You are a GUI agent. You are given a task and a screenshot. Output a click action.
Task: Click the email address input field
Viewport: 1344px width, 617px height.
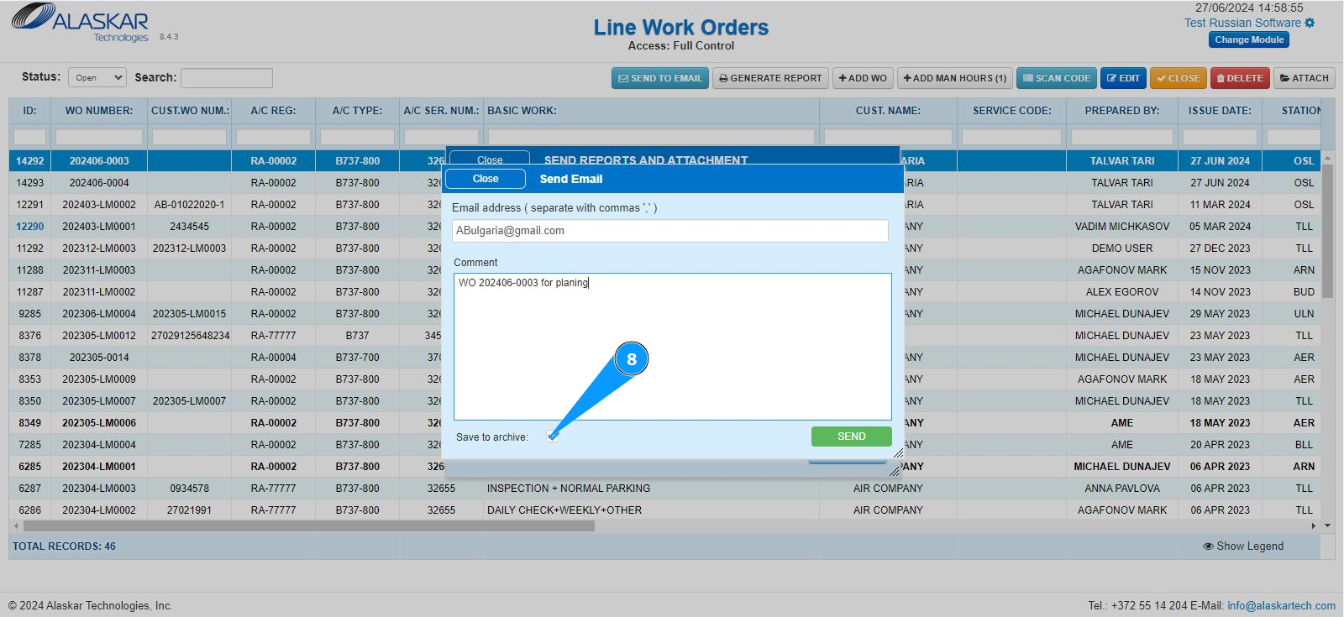point(670,231)
